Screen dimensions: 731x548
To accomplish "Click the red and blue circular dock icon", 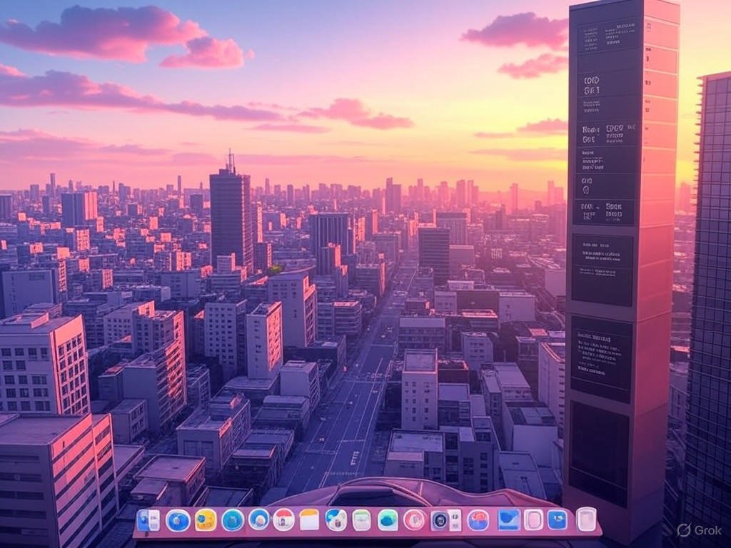I will coord(478,520).
